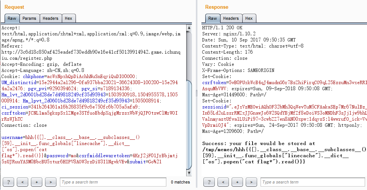Open the Response Headers tab
The width and height of the screenshot is (367, 190).
pyautogui.click(x=231, y=18)
